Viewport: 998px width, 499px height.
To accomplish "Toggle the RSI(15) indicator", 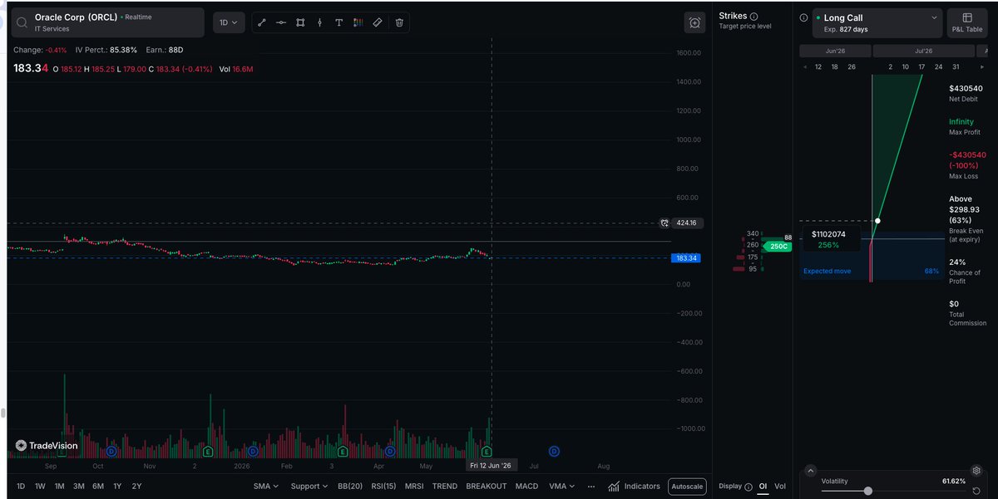I will click(x=383, y=487).
